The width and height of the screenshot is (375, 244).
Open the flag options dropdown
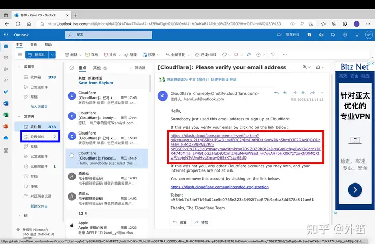click(x=242, y=55)
